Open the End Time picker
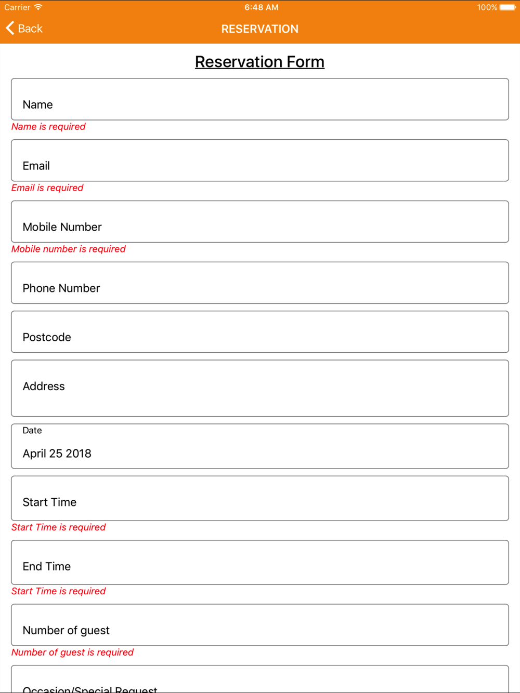 pyautogui.click(x=260, y=562)
